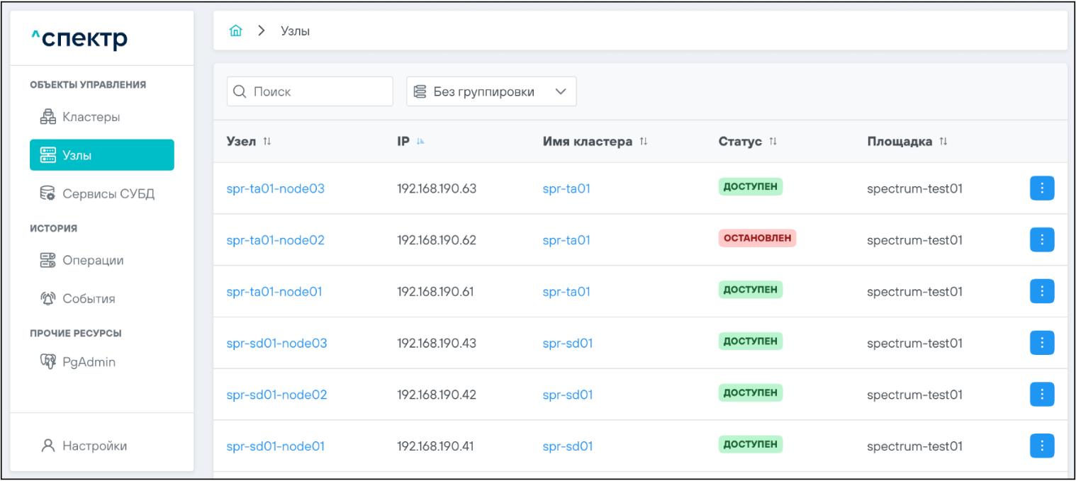This screenshot has height=481, width=1076.
Task: Sort table by Узел column icon
Action: pyautogui.click(x=267, y=142)
